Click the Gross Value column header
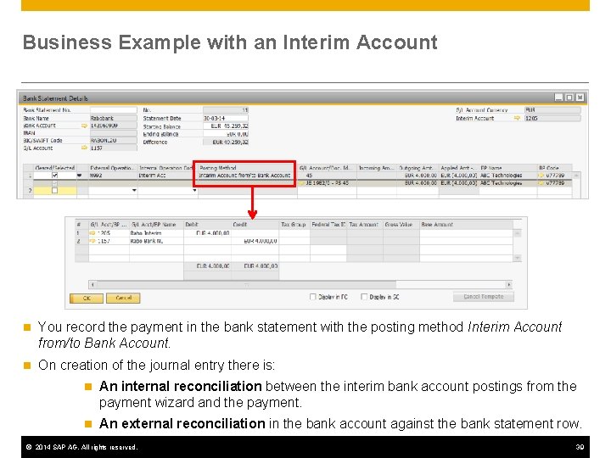The height and width of the screenshot is (458, 611). (x=401, y=225)
